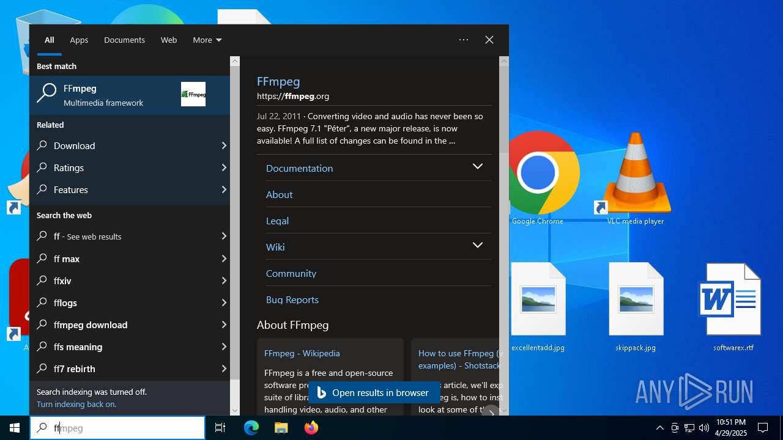Open How to use FFmpeg Shotstack card
The width and height of the screenshot is (783, 440).
point(456,376)
